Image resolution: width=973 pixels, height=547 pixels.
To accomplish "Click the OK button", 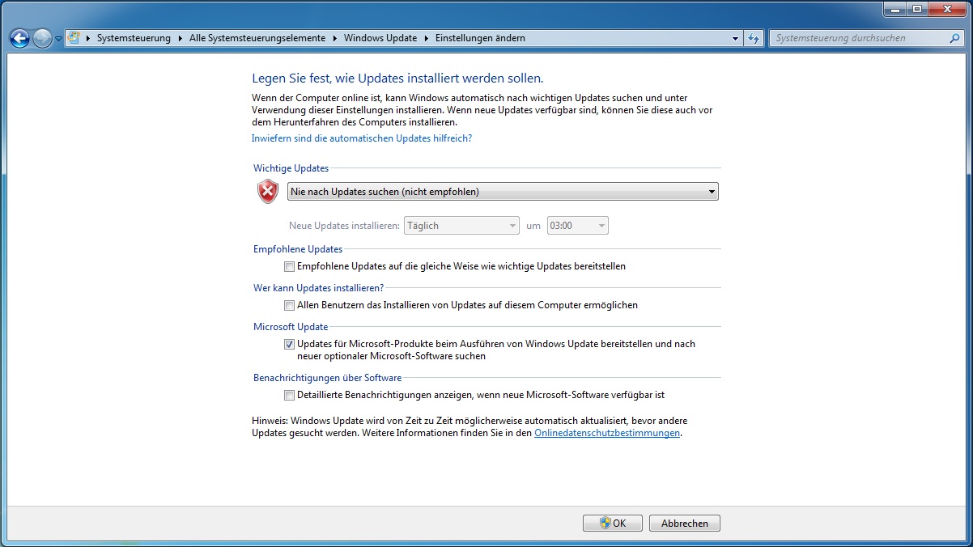I will pos(613,524).
